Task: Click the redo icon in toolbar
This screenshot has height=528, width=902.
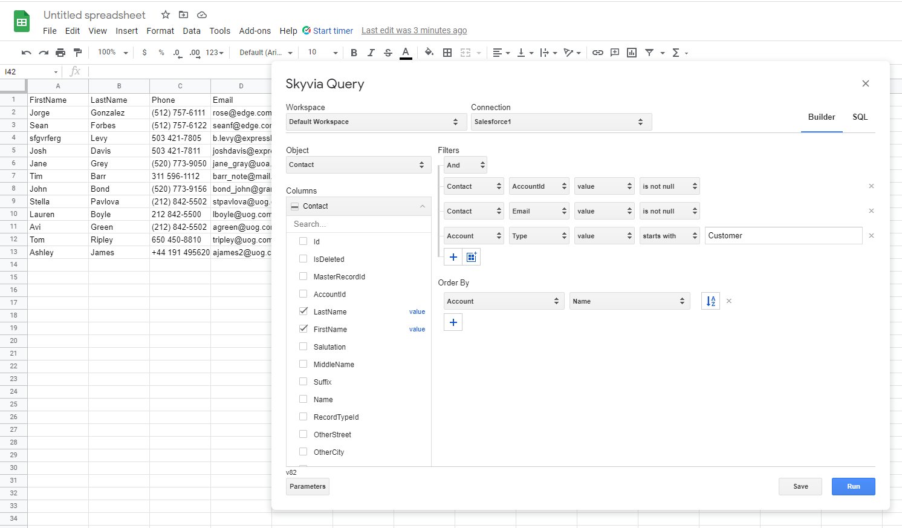Action: pyautogui.click(x=44, y=53)
